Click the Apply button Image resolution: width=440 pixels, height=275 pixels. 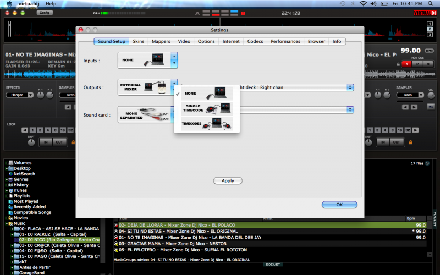(228, 180)
